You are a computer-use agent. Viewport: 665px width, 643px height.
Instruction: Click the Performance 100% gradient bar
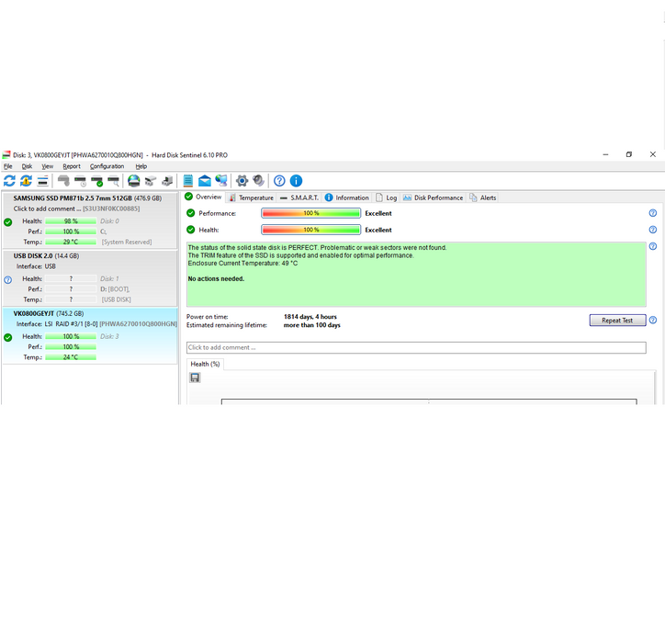pyautogui.click(x=310, y=213)
